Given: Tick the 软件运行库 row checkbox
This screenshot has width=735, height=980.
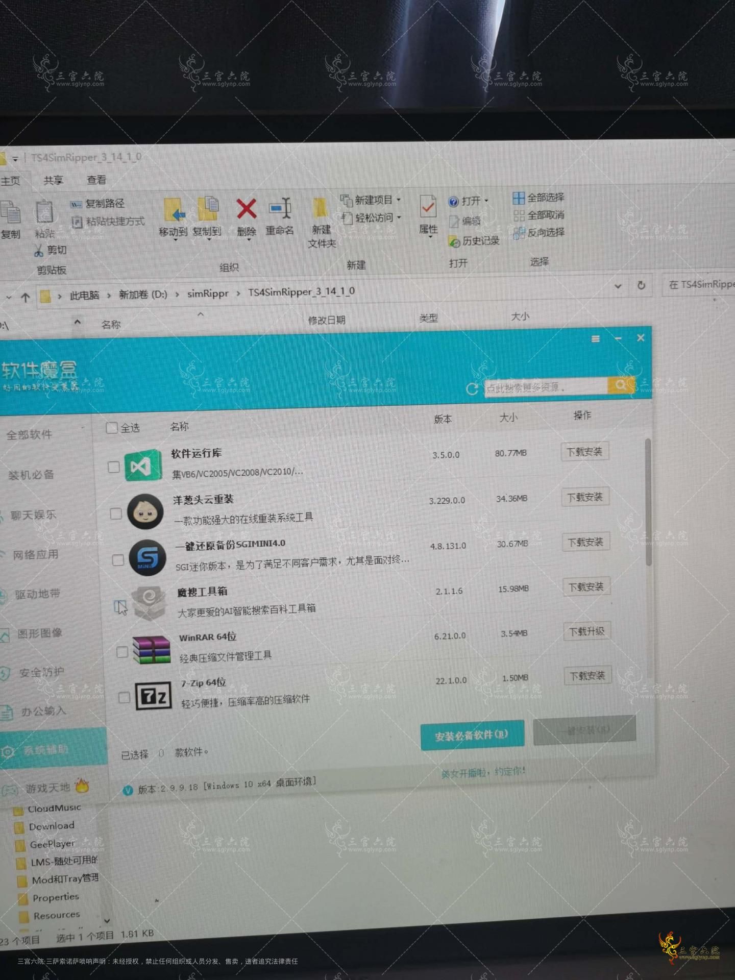Looking at the screenshot, I should (114, 467).
